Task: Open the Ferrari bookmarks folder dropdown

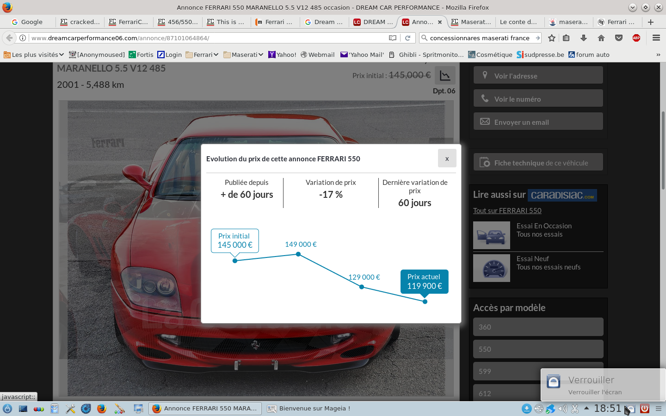Action: click(202, 55)
